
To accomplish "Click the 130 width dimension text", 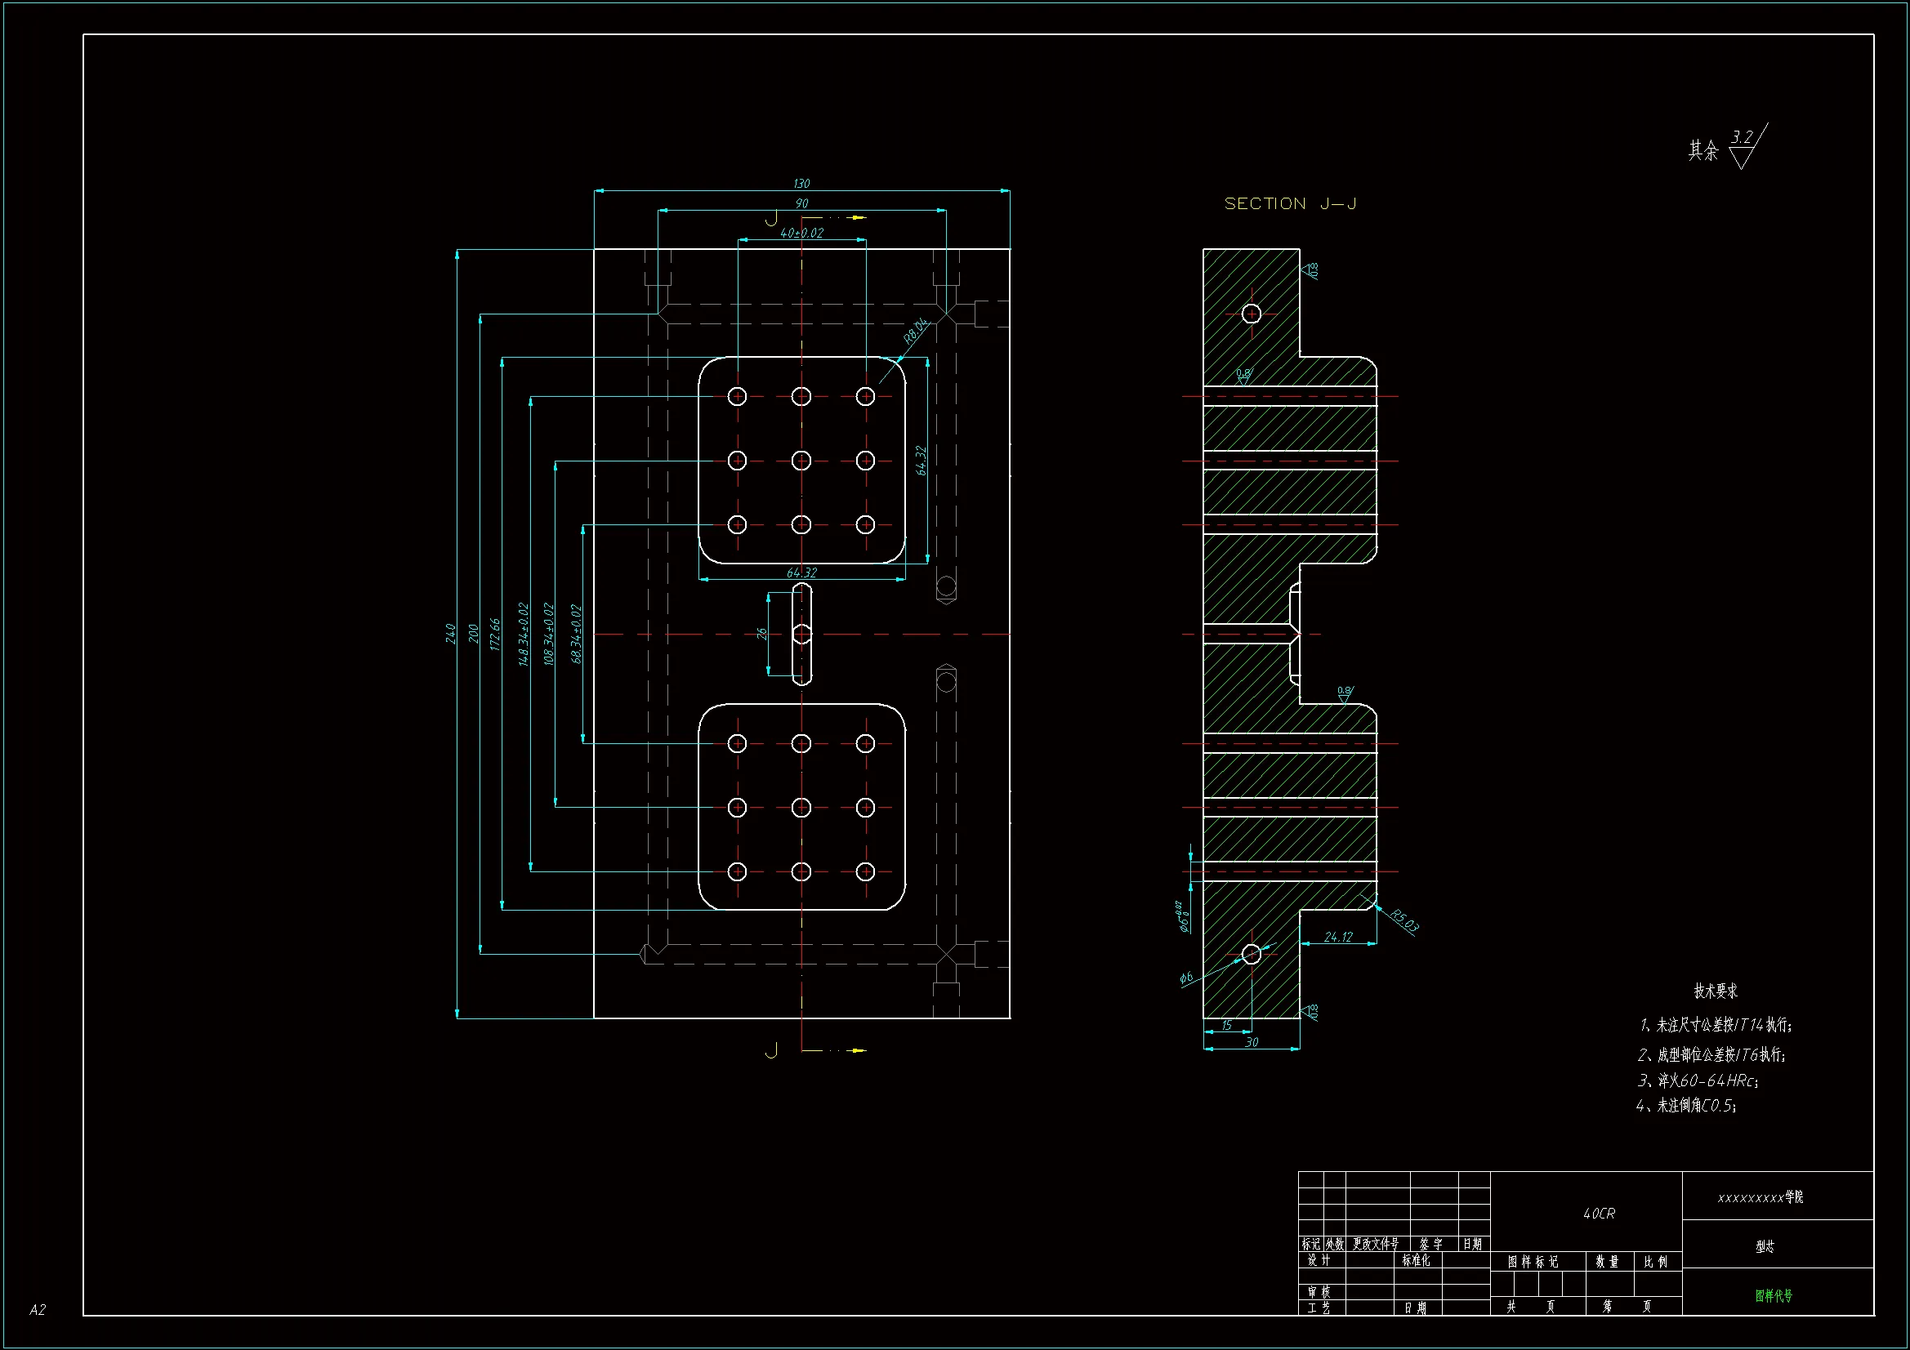I will (x=801, y=183).
